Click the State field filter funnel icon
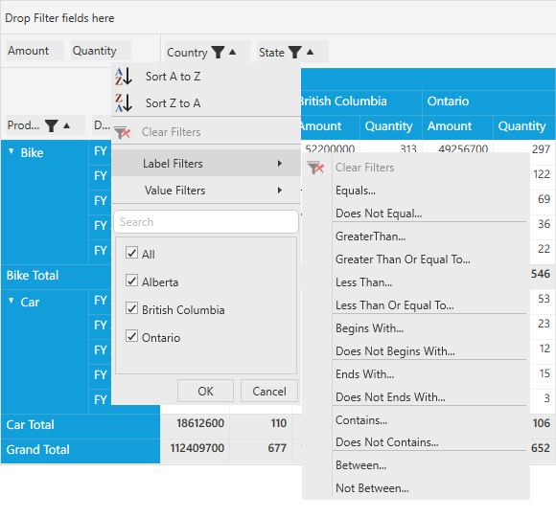 [x=295, y=52]
